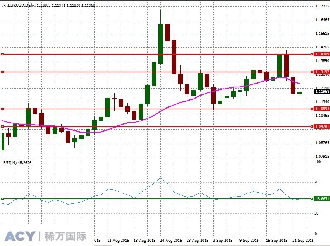Click the 1.17315 price axis value

(322, 6)
